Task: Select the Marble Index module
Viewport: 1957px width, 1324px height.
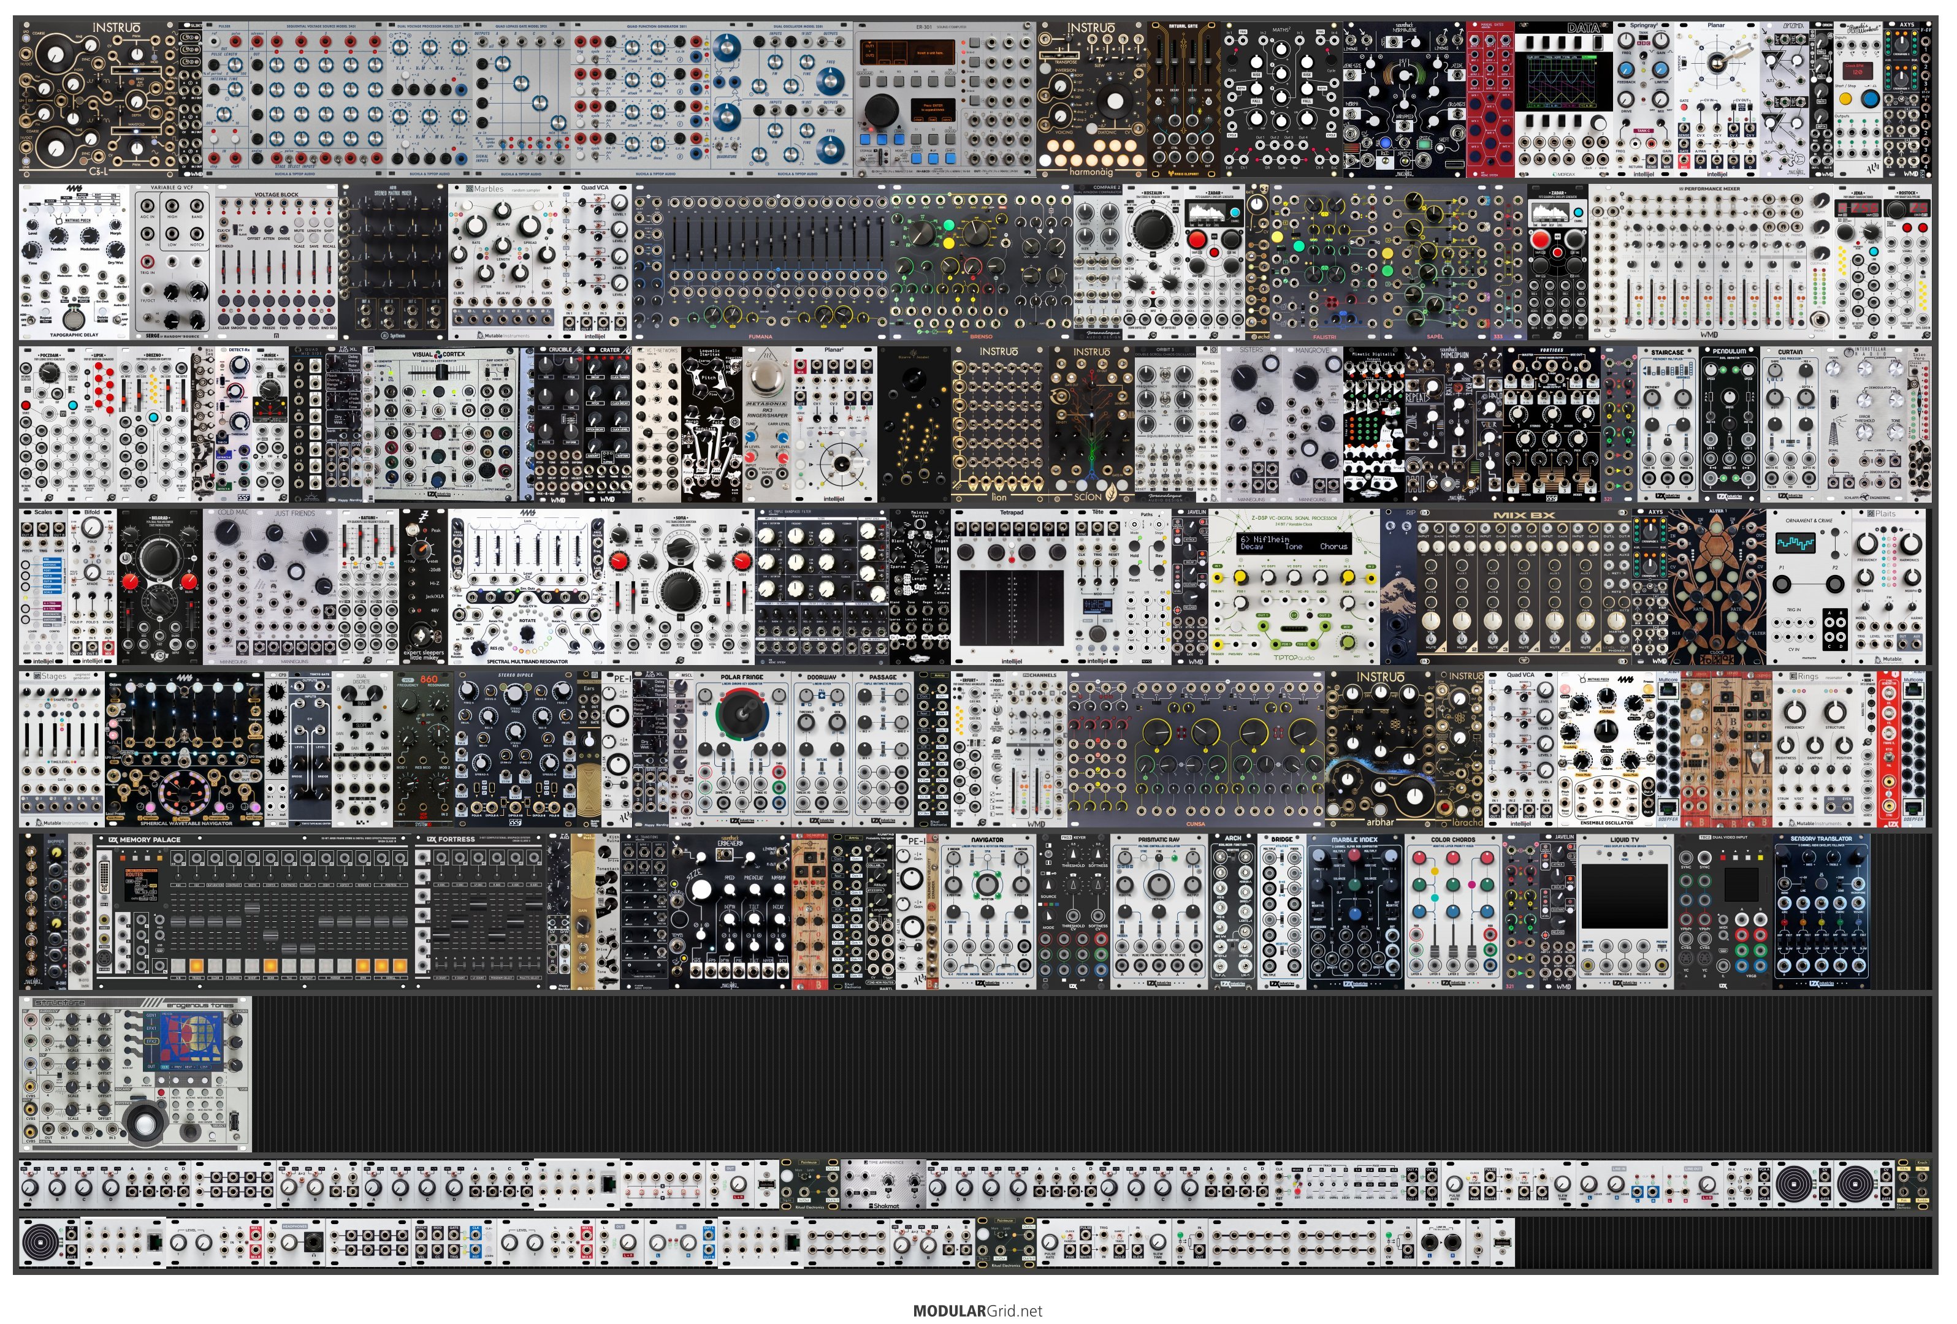Action: [x=1355, y=911]
